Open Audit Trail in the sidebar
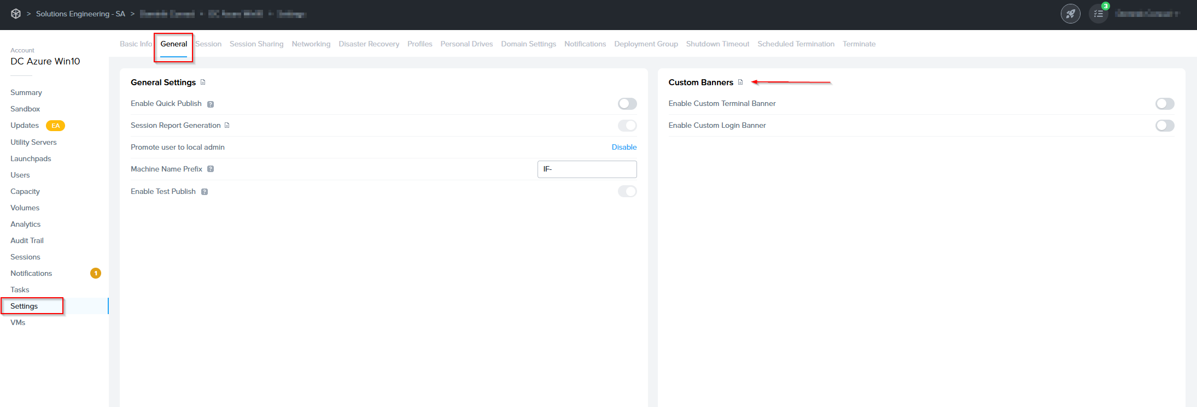 [x=27, y=240]
